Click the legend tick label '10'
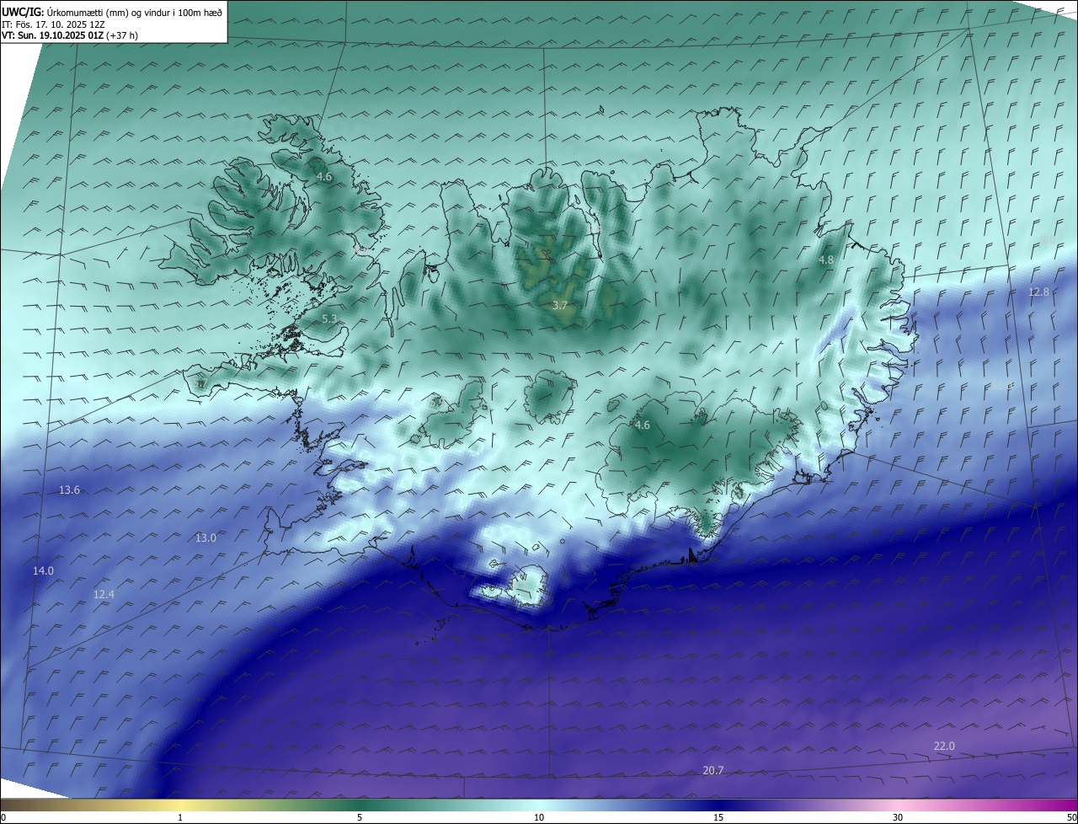Viewport: 1078px width, 824px height. pos(539,817)
